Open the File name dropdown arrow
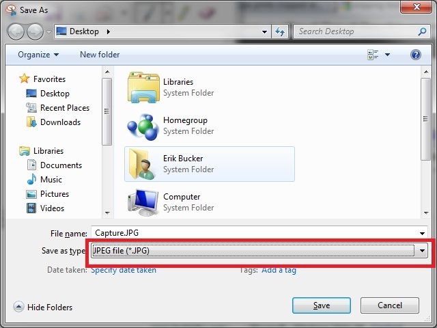Screen dimensions: 437x328 (x=422, y=233)
